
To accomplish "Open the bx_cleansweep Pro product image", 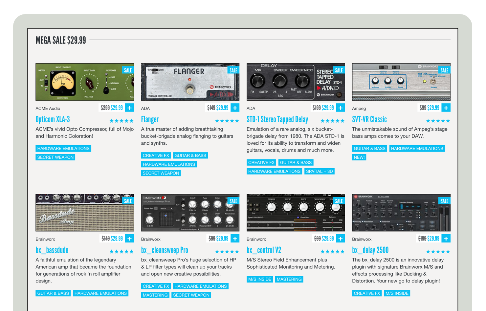I will pos(190,213).
